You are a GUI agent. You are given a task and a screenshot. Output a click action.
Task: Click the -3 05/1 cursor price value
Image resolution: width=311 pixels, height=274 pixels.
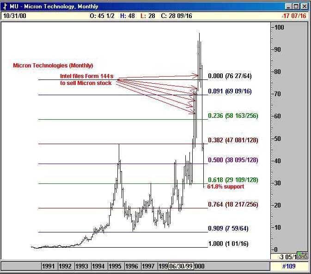coord(288,257)
